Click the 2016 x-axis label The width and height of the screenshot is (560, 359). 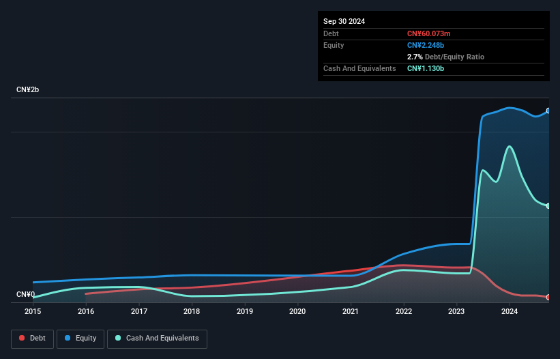(86, 311)
